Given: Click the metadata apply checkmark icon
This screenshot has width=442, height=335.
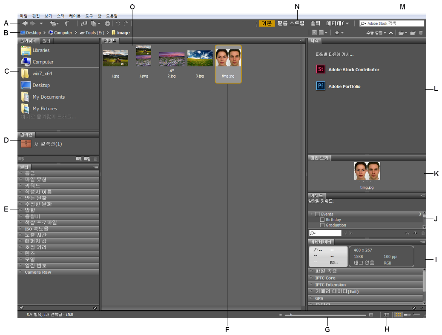Looking at the screenshot, I should [x=422, y=308].
